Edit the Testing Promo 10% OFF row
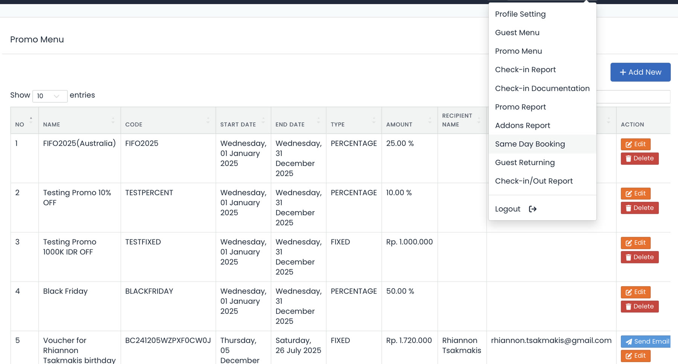The width and height of the screenshot is (678, 364). (635, 193)
